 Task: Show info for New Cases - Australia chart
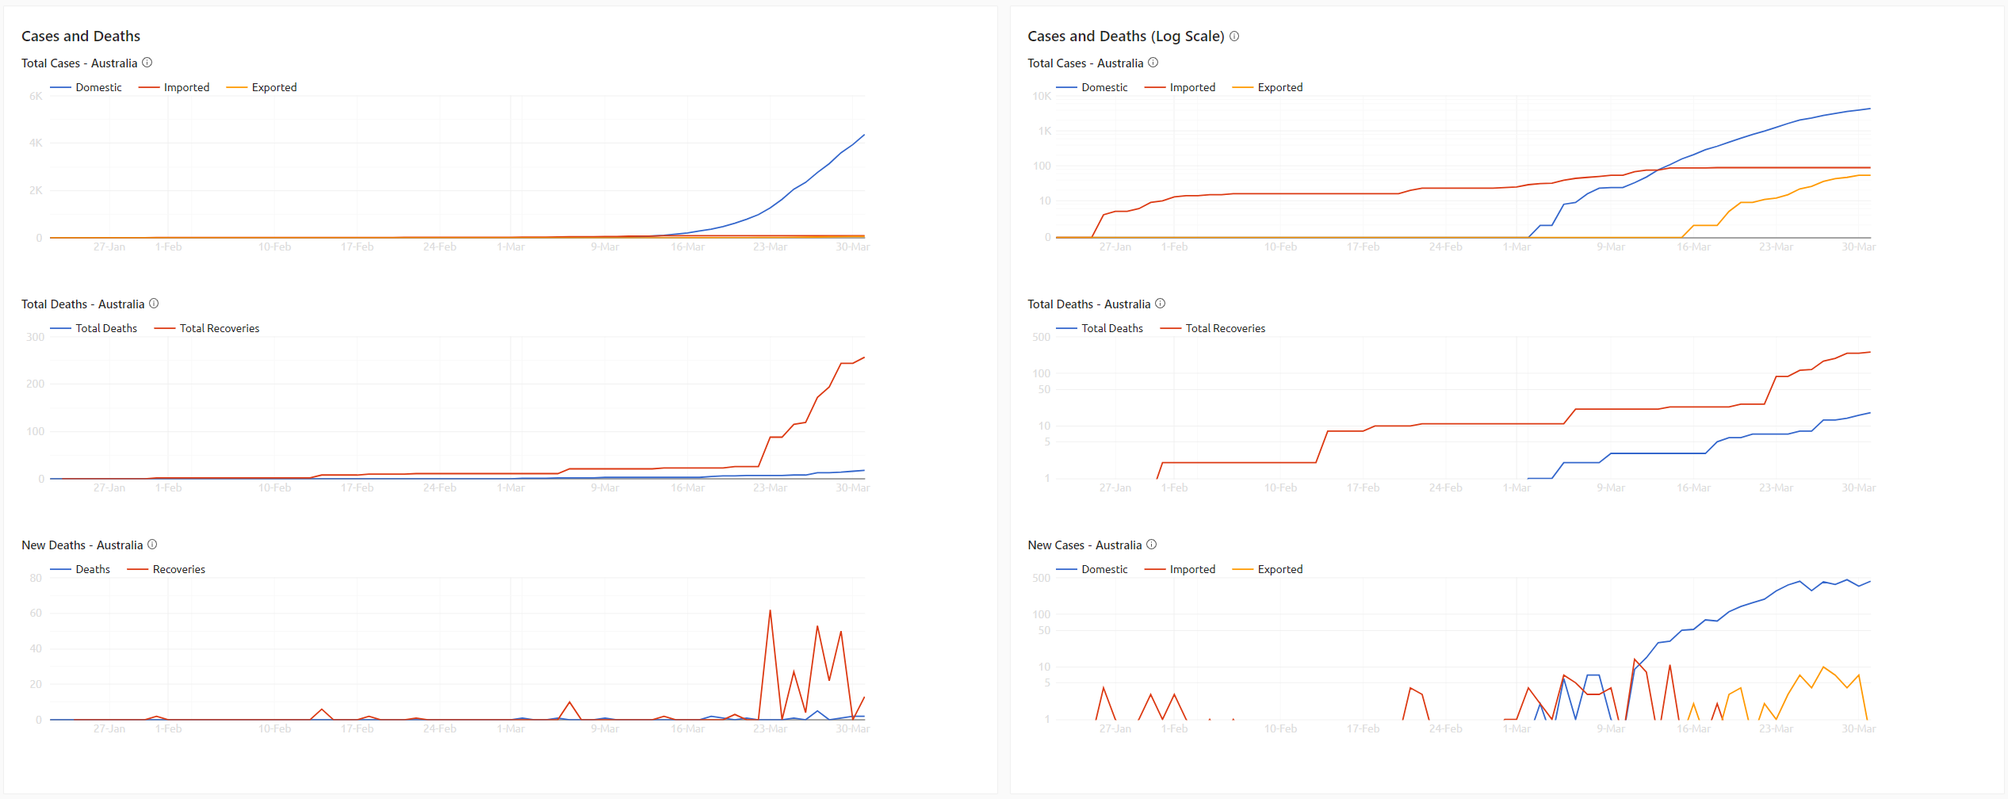pyautogui.click(x=1152, y=545)
